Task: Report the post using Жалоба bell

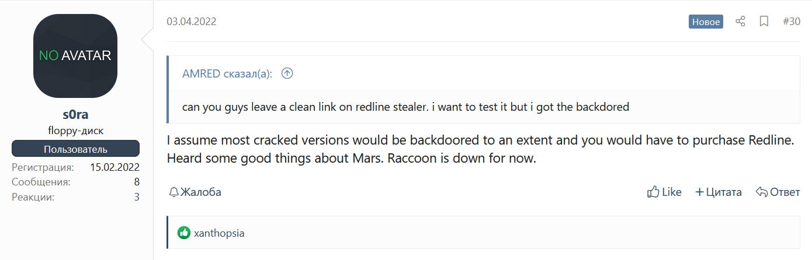Action: pos(195,192)
